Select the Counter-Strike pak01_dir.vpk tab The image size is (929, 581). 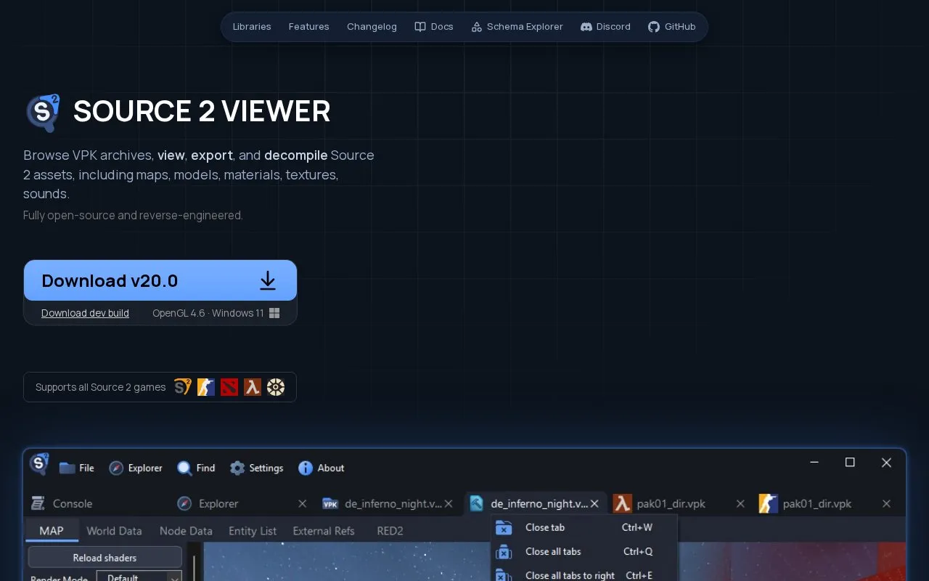tap(817, 503)
